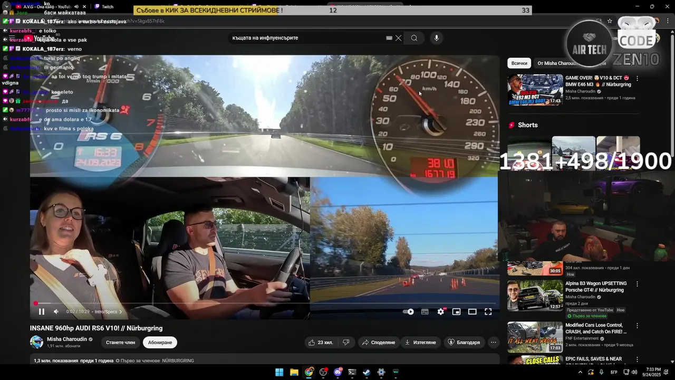Toggle the autoplay switch in the player
Screen dimensions: 675x380
408,311
